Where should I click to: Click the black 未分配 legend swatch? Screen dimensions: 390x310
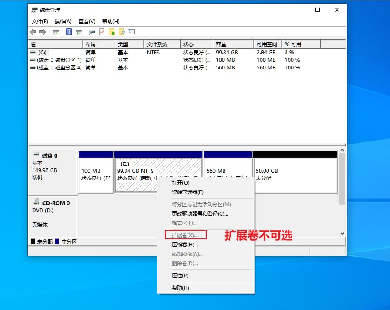pos(33,241)
